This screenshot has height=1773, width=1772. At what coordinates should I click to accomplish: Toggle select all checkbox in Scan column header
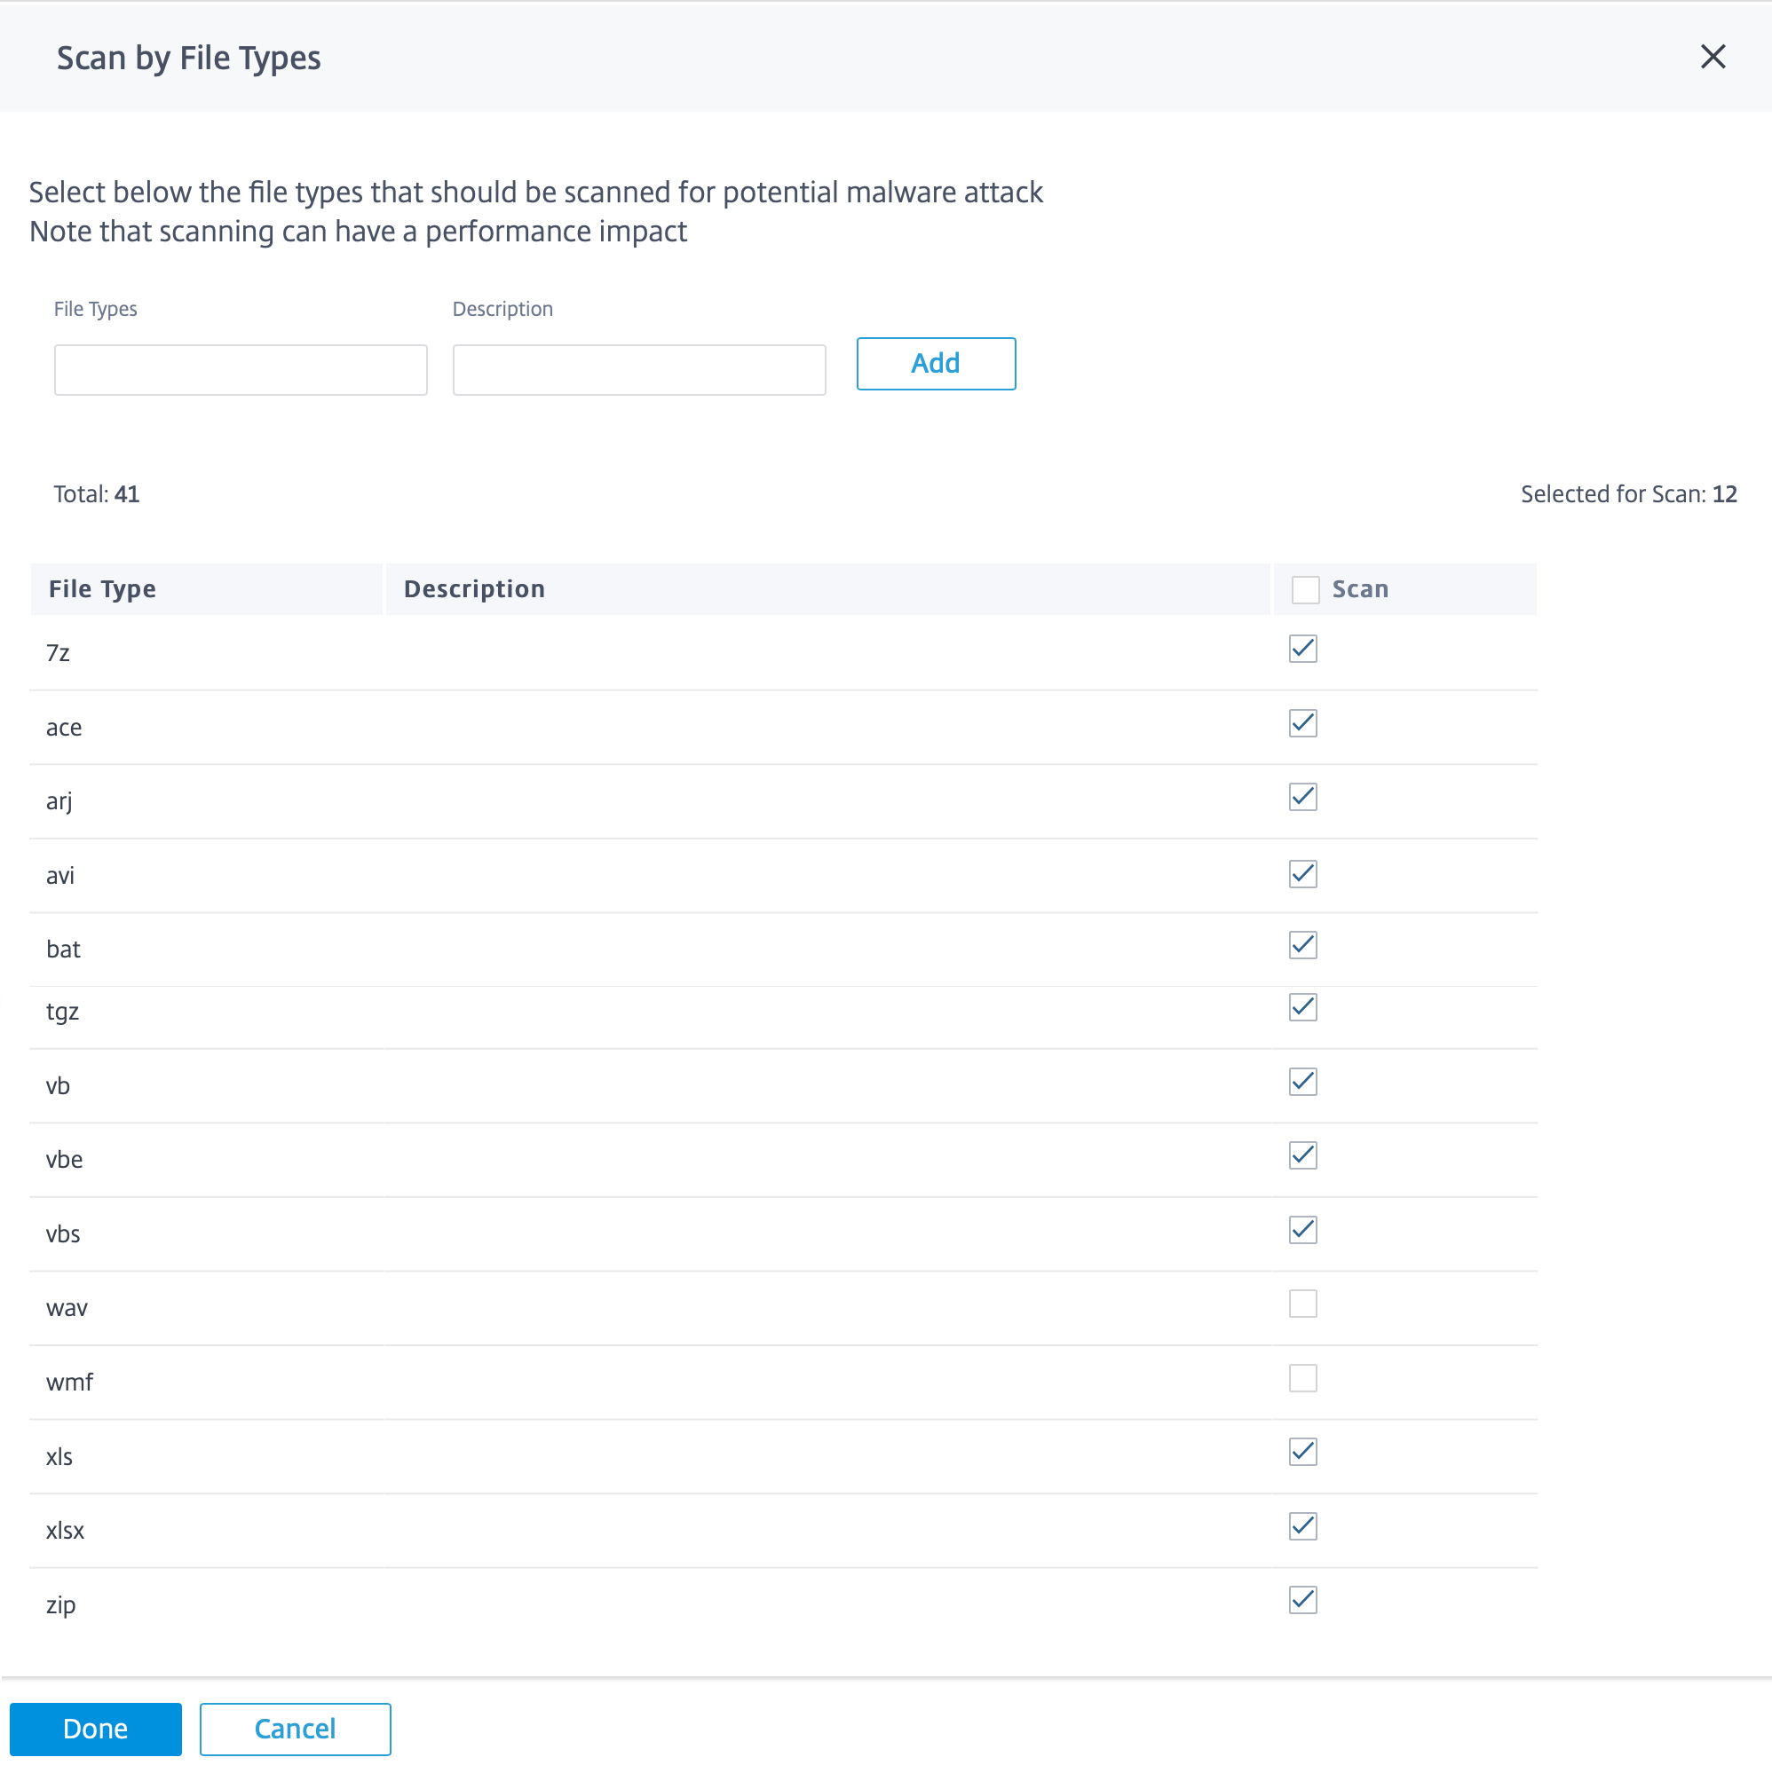[1301, 589]
